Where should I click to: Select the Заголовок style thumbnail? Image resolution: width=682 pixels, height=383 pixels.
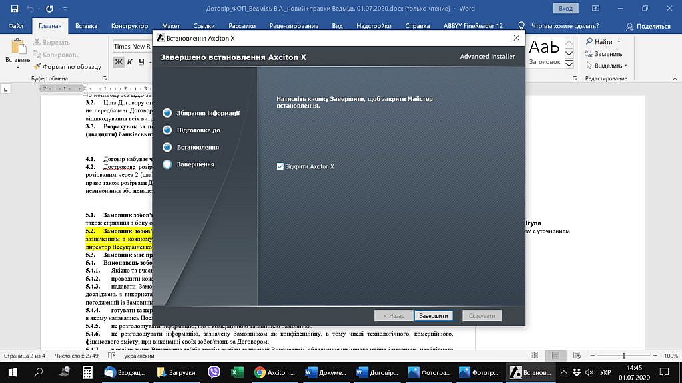tap(545, 52)
